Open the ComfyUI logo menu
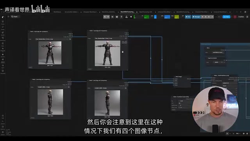This screenshot has height=141, width=250. [x=3, y=17]
